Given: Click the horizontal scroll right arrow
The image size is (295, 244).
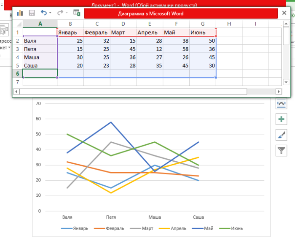Looking at the screenshot, I should point(279,92).
